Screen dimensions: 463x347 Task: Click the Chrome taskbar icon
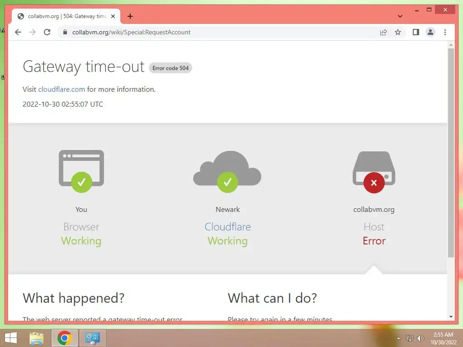point(65,338)
